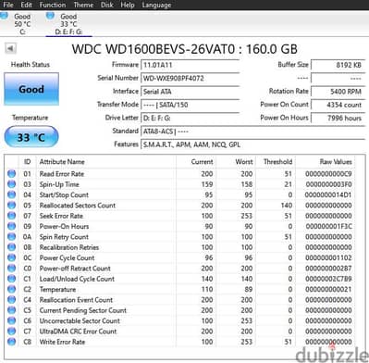369x363 pixels.
Task: Click raw value 0000000000C9
Action: [328, 174]
